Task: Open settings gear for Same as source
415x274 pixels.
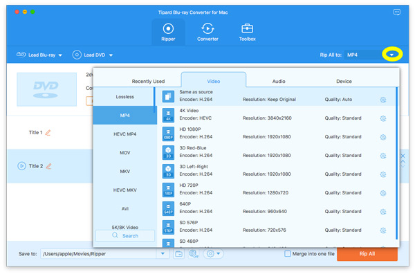Action: (x=382, y=100)
